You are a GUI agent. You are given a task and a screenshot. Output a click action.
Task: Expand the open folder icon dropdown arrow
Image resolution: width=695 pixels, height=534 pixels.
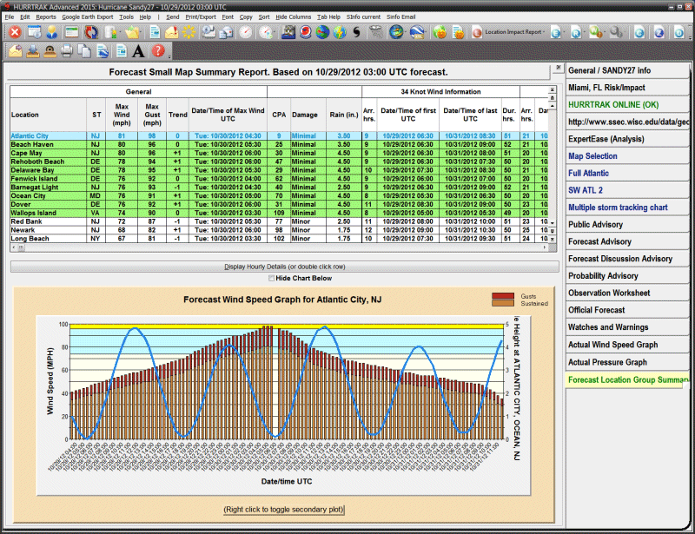pos(142,33)
